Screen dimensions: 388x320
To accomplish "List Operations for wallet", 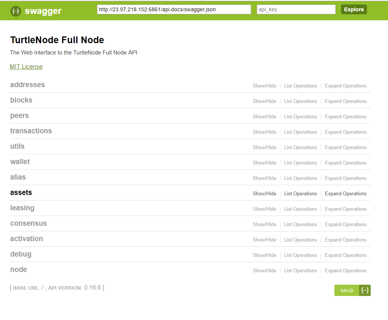I will [300, 163].
